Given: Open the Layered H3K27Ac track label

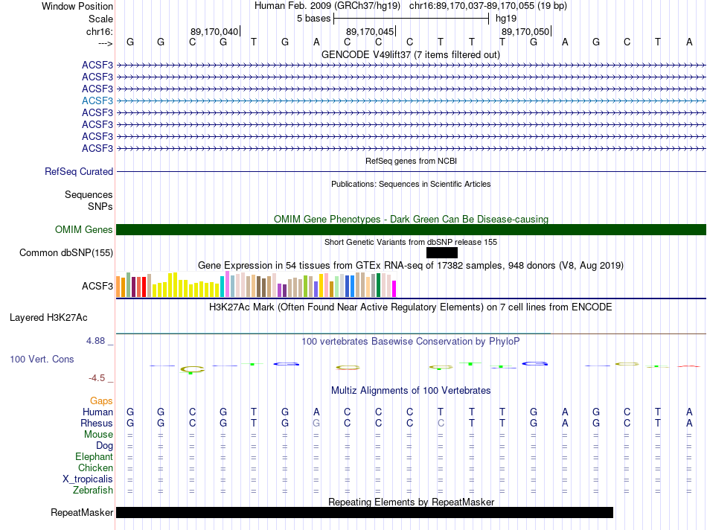Looking at the screenshot, I should [x=48, y=318].
